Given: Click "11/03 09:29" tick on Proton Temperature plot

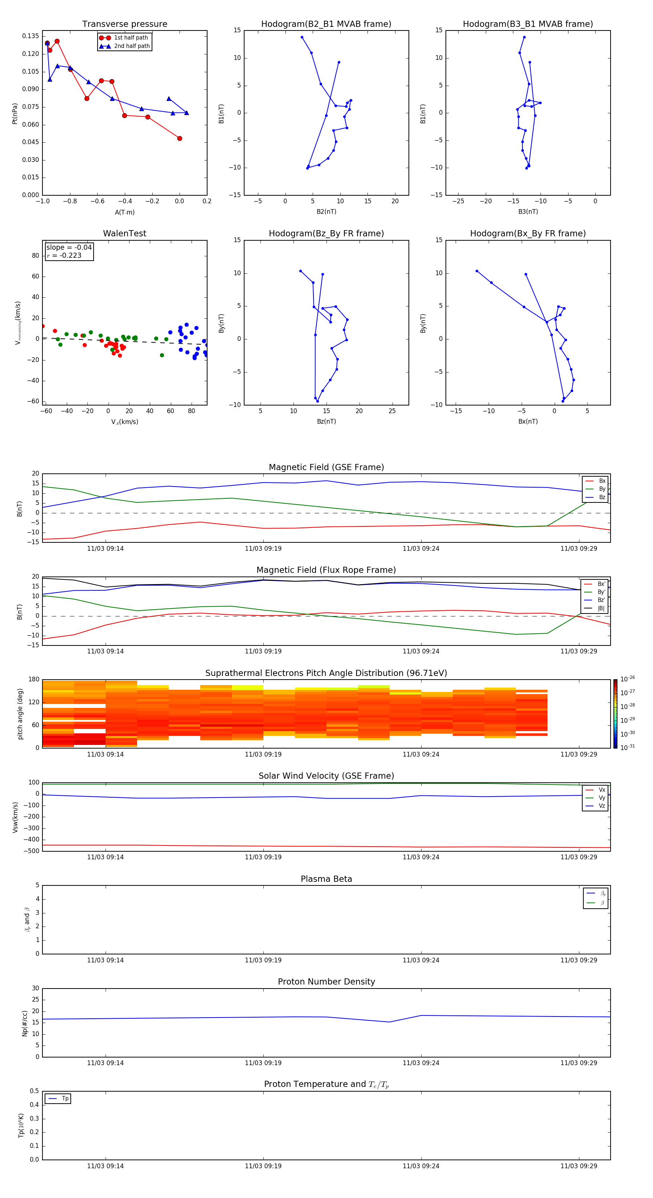Looking at the screenshot, I should pos(579,1166).
